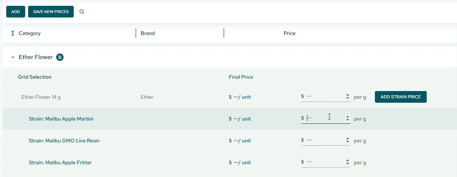This screenshot has width=457, height=177.
Task: Click the Ether Flower list icon
Action: point(60,57)
